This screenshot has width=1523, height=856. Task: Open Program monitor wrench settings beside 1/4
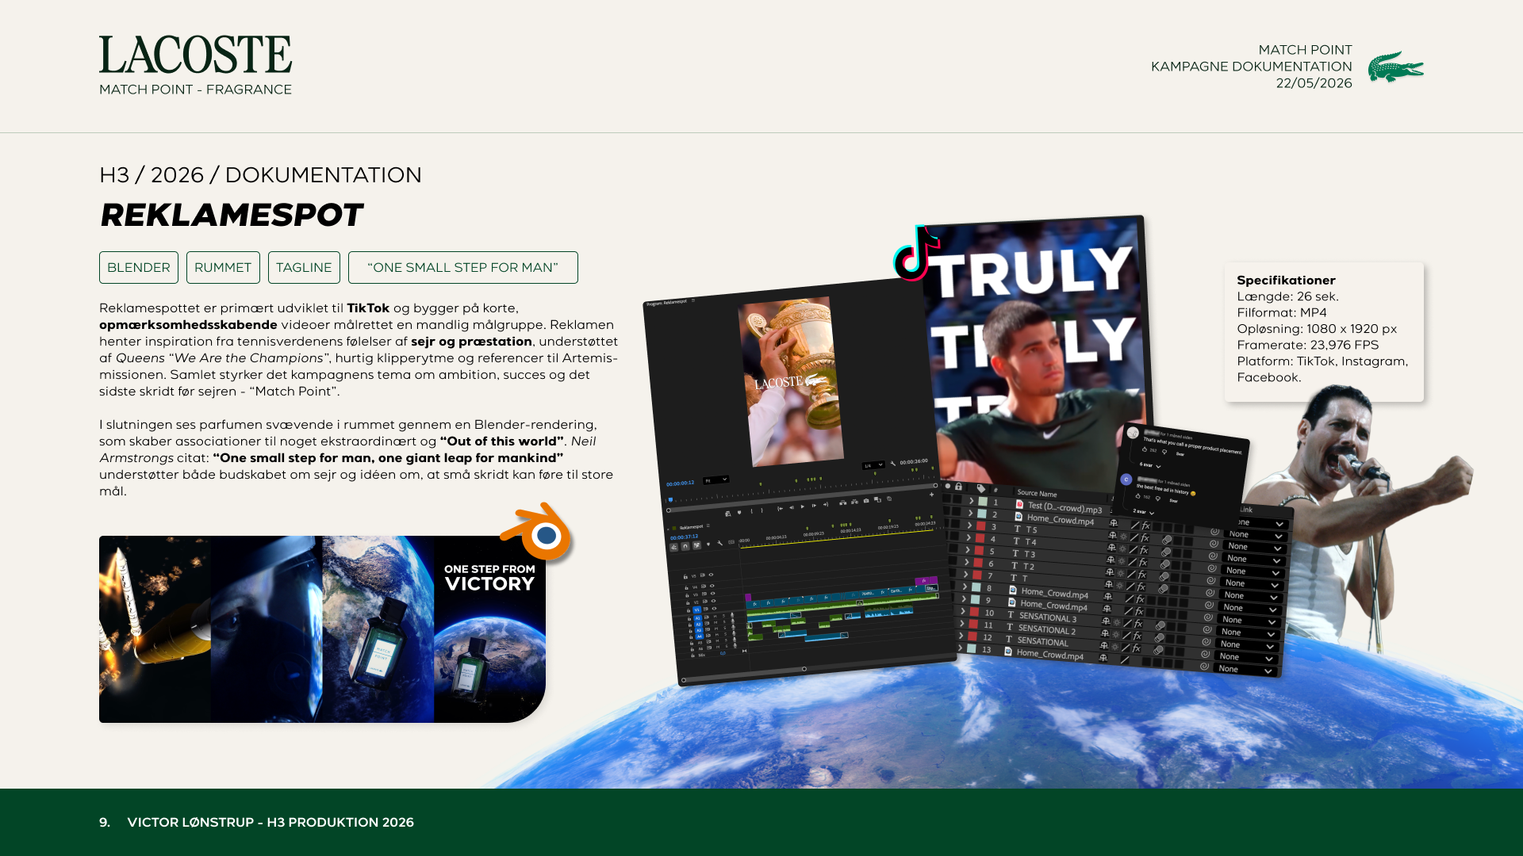pyautogui.click(x=893, y=463)
